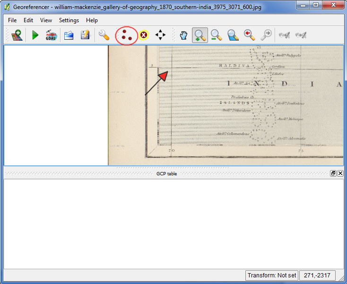This screenshot has width=347, height=284.
Task: Select the Move GCP Point tool
Action: 160,35
